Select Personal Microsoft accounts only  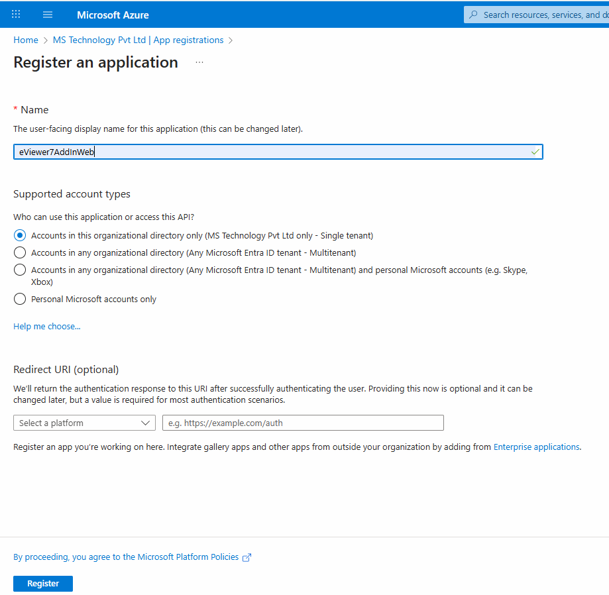(19, 299)
